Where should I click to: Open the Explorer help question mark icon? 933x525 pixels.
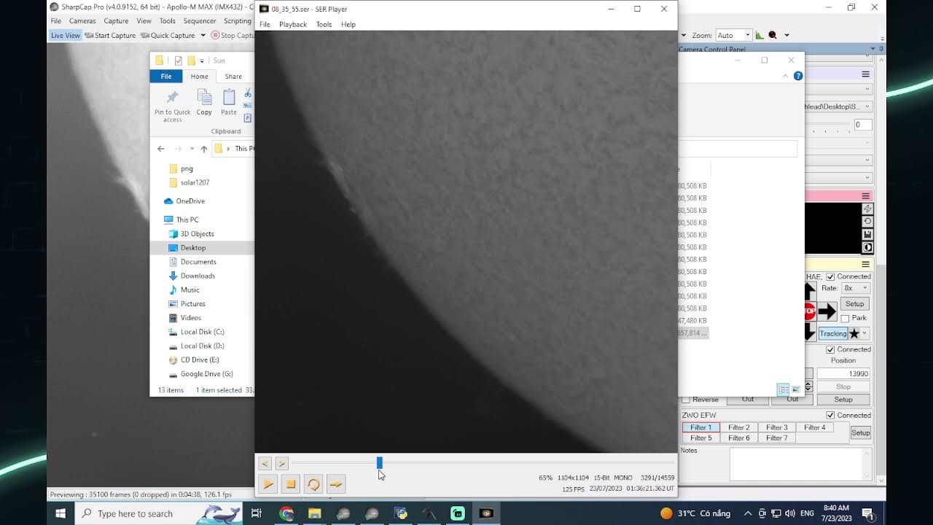pyautogui.click(x=798, y=76)
